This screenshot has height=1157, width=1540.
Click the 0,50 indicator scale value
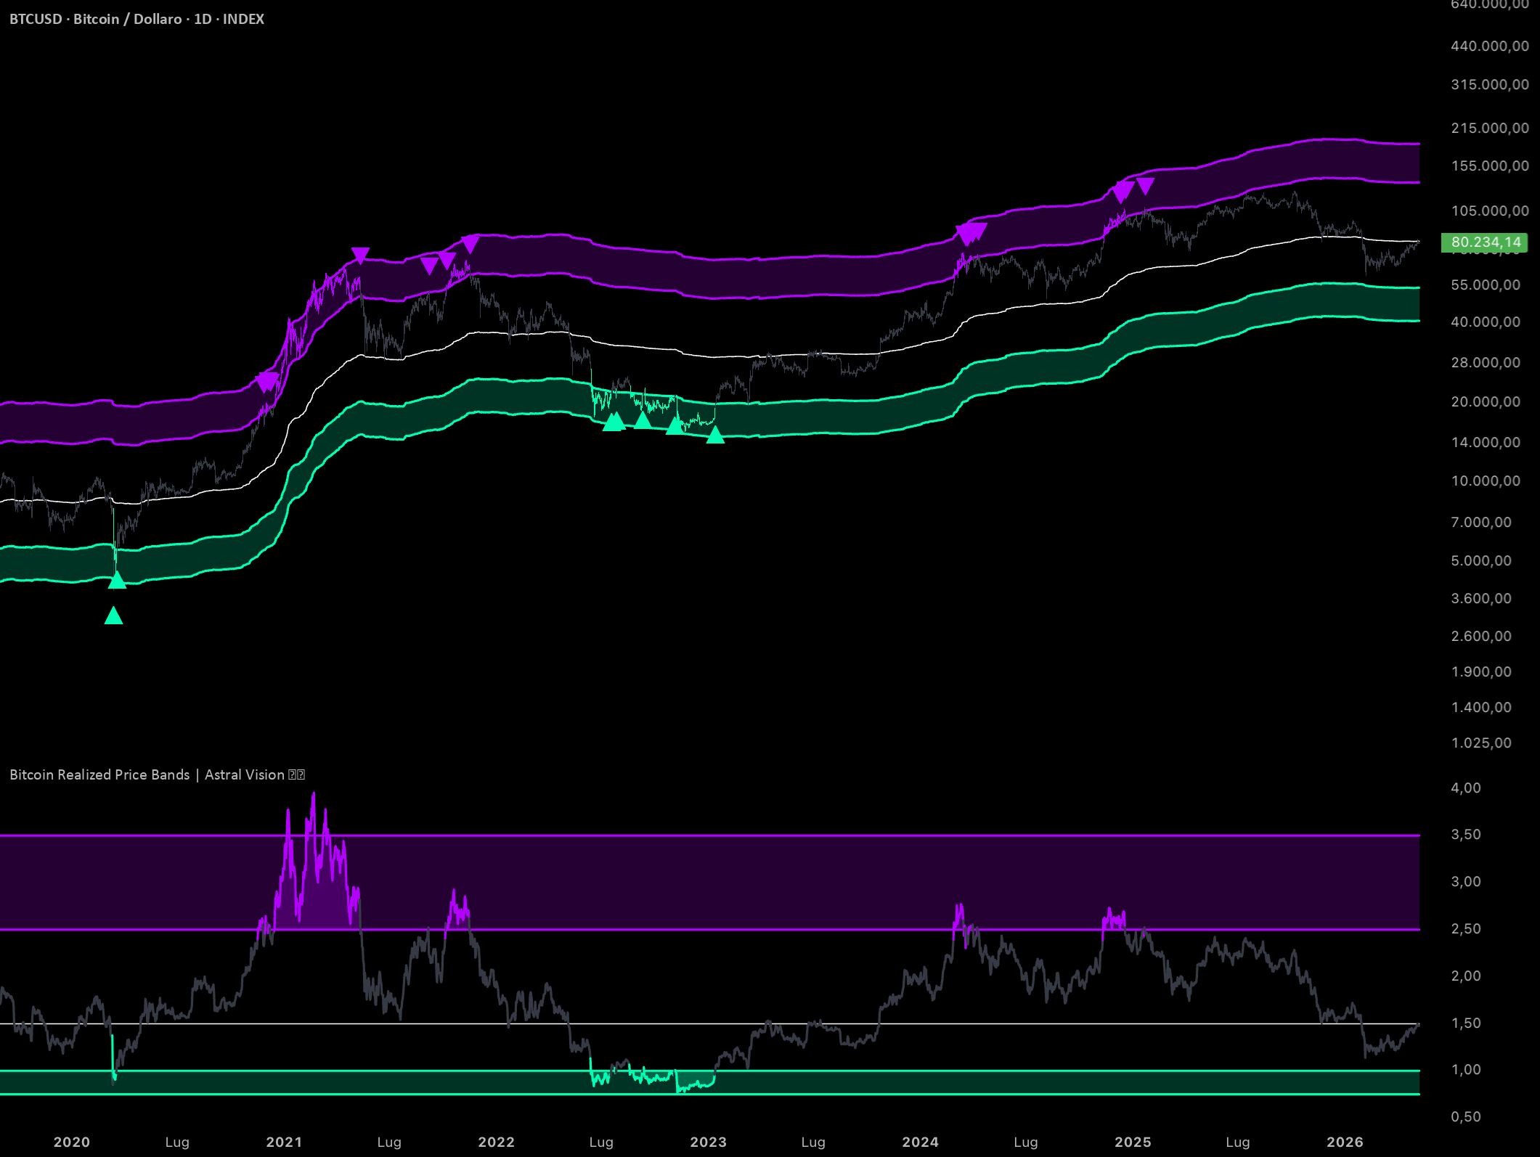point(1466,1116)
